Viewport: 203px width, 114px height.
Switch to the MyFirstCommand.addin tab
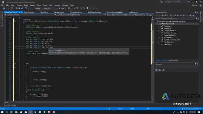pyautogui.click(x=115, y=12)
